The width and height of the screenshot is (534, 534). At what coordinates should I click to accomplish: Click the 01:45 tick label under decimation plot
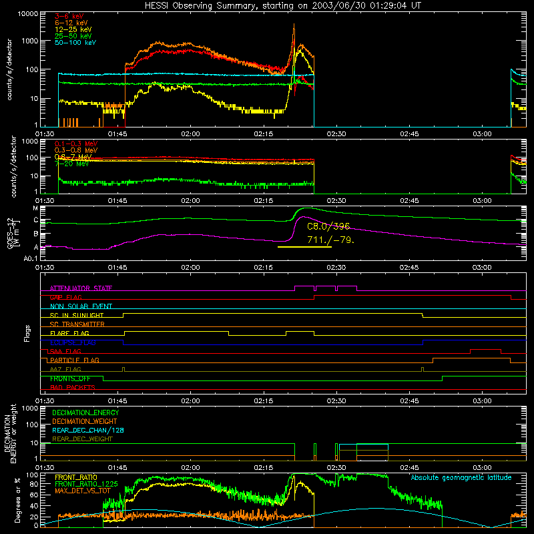(117, 468)
